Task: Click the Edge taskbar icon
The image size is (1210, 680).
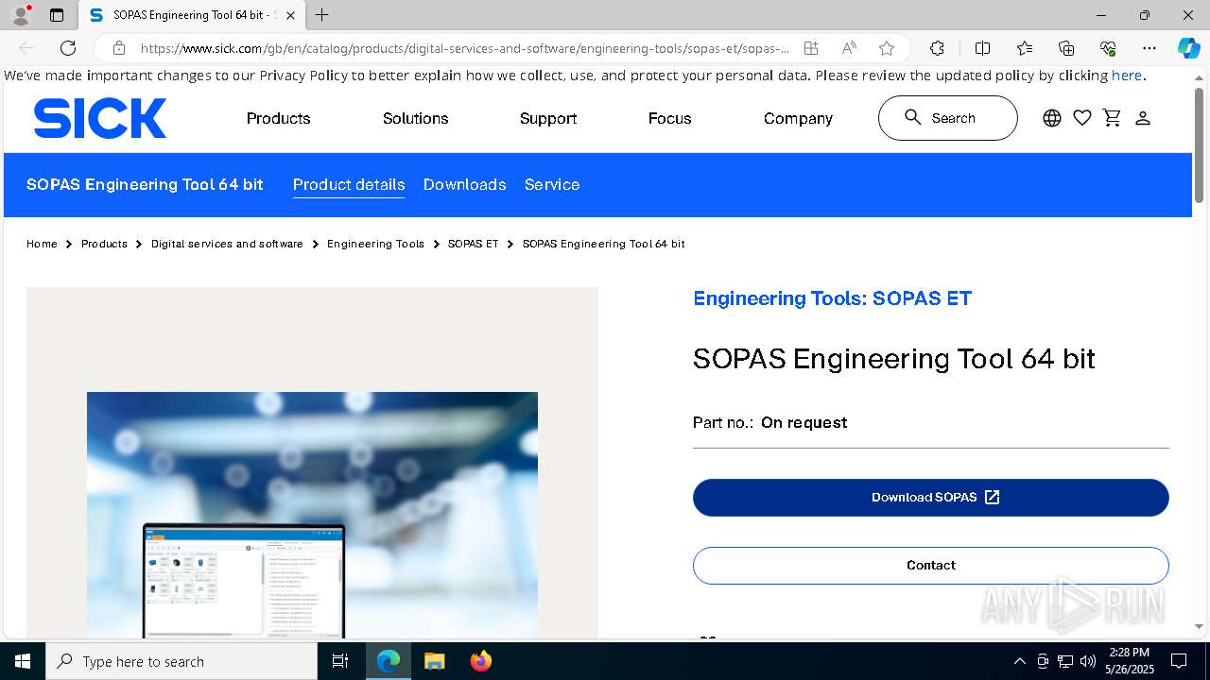Action: click(389, 661)
